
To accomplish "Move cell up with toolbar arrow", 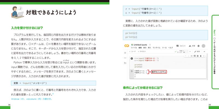I will [186, 56].
